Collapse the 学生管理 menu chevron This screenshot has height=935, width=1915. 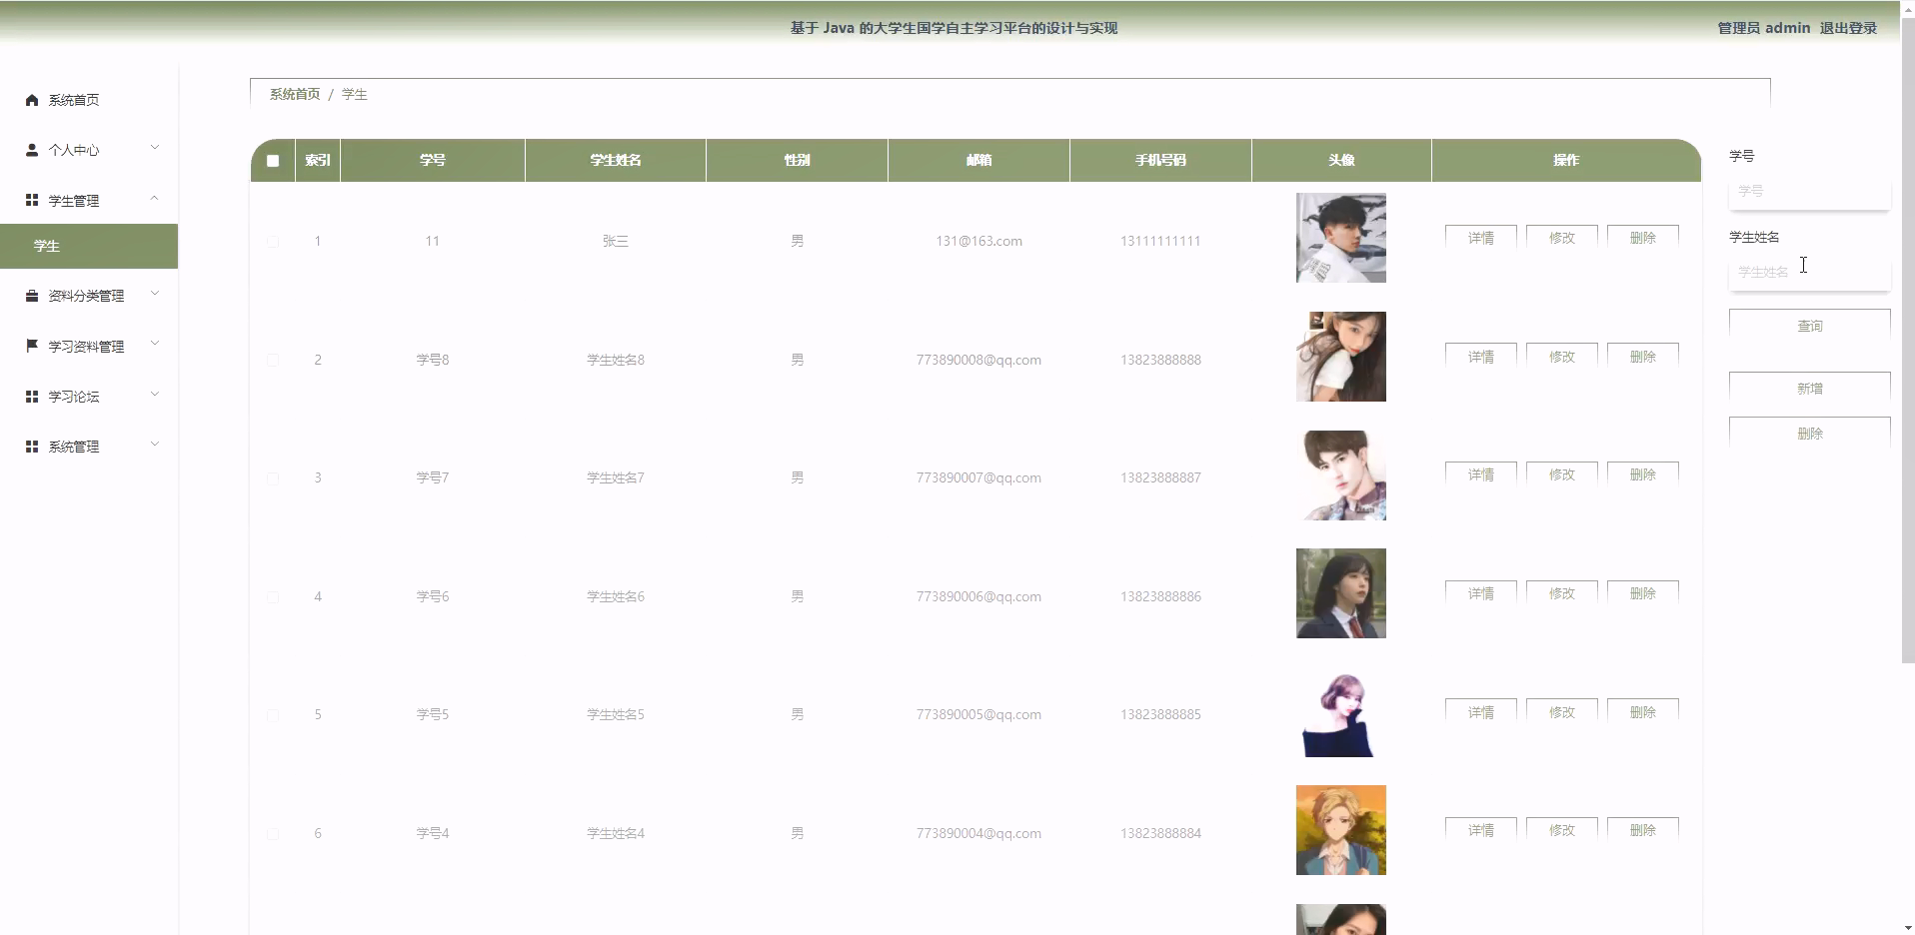point(155,198)
